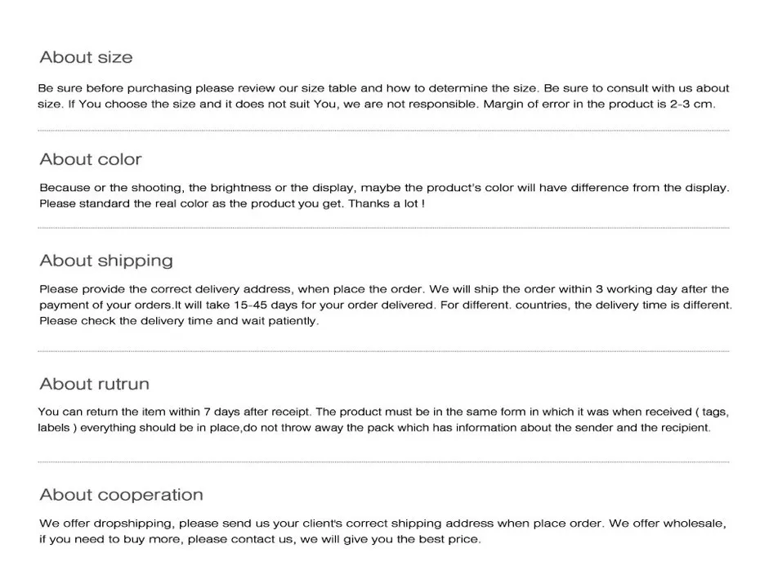Click the 'Margin of error' sentence
This screenshot has height=566, width=760.
point(599,105)
